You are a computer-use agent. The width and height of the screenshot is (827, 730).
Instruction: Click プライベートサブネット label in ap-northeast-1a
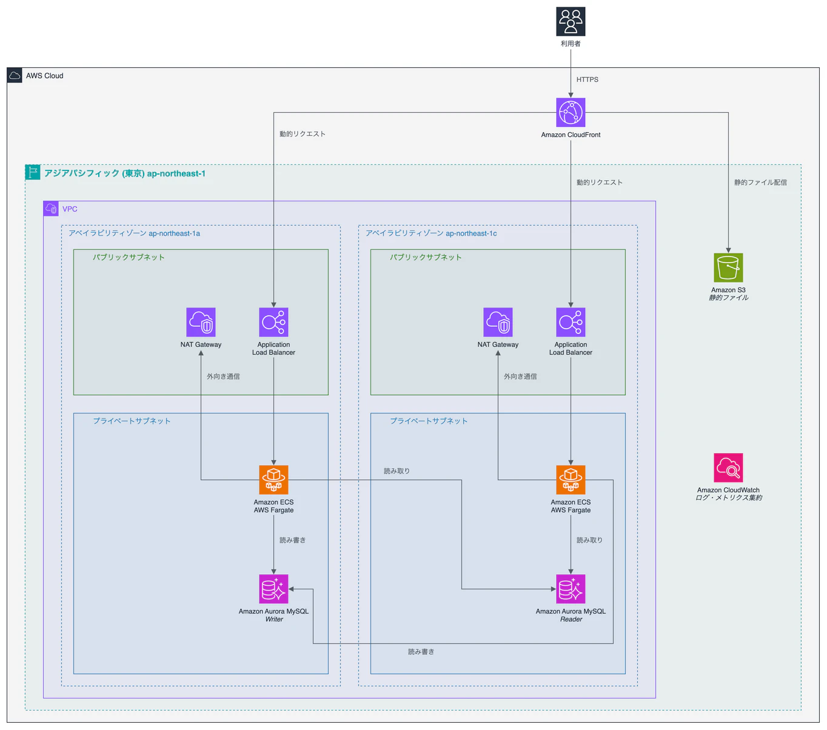[x=132, y=421]
